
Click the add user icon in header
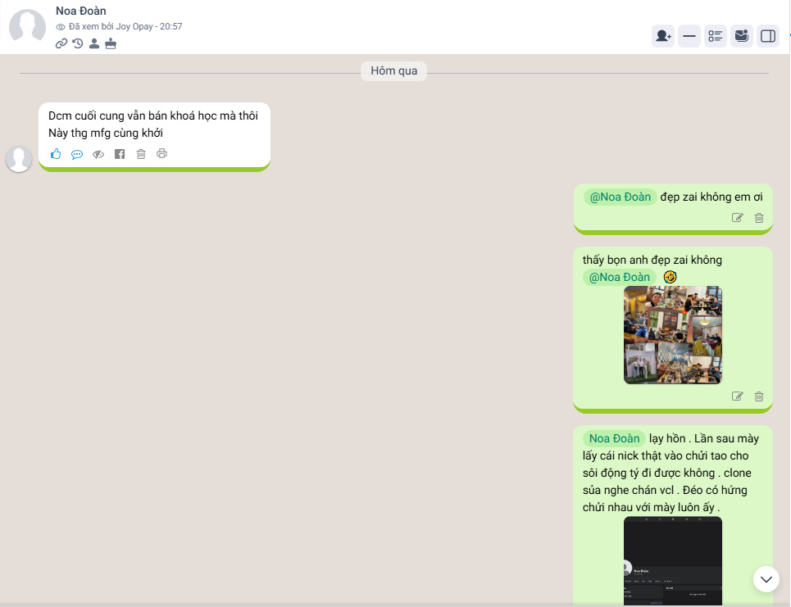tap(663, 36)
